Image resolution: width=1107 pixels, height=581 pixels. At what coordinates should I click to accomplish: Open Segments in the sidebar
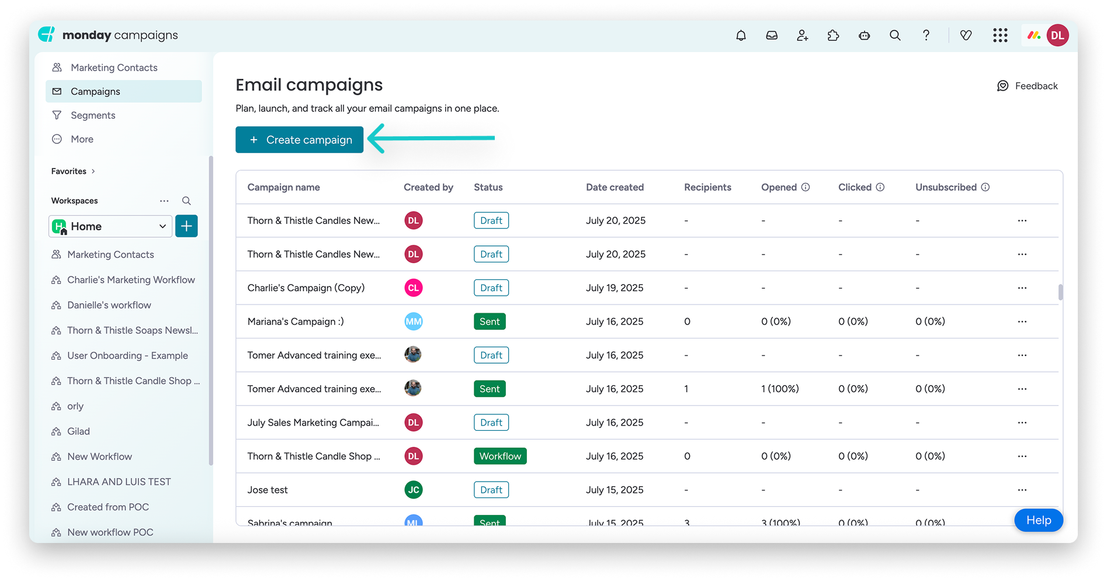coord(124,116)
